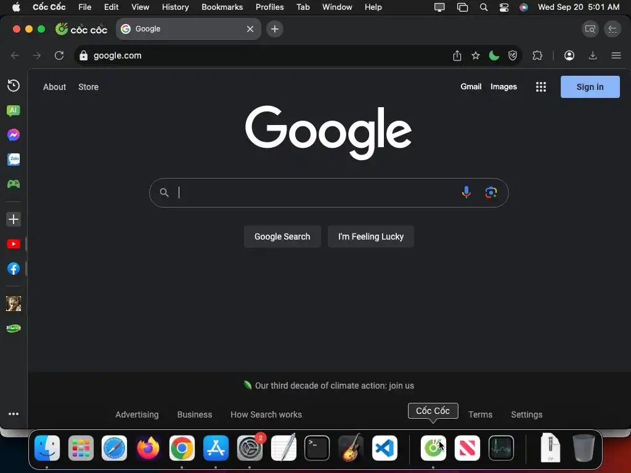Open a new tab with the plus button
The height and width of the screenshot is (473, 631).
tap(275, 29)
